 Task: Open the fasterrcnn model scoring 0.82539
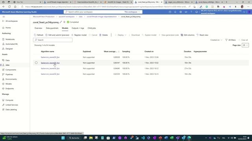coord(50,74)
